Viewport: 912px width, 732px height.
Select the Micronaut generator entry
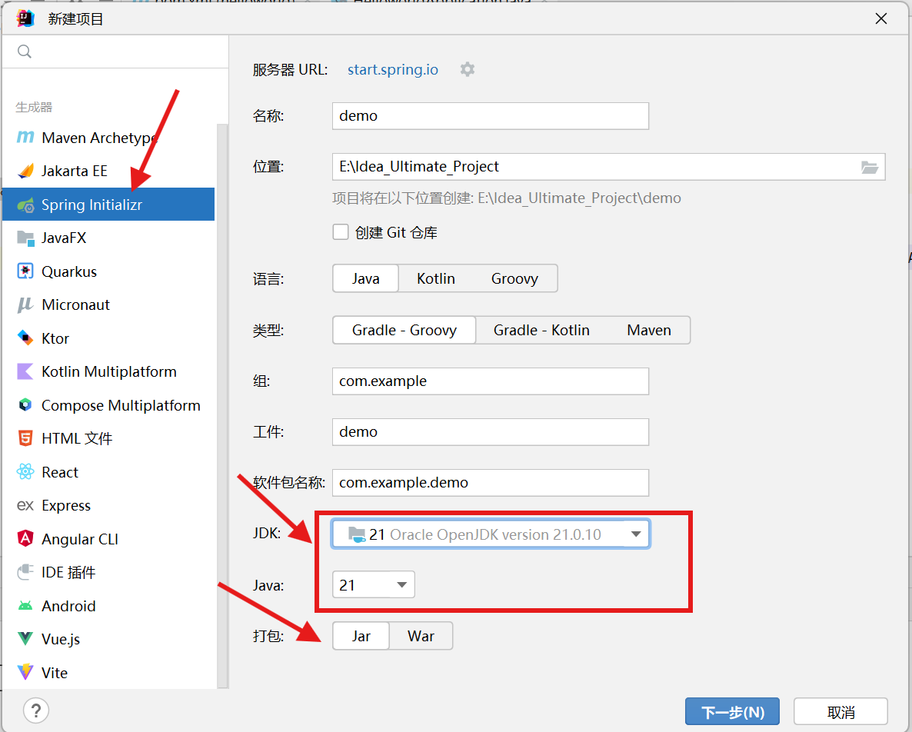pos(108,304)
